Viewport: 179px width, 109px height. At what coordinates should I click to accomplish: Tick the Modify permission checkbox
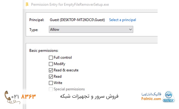[x=51, y=64]
